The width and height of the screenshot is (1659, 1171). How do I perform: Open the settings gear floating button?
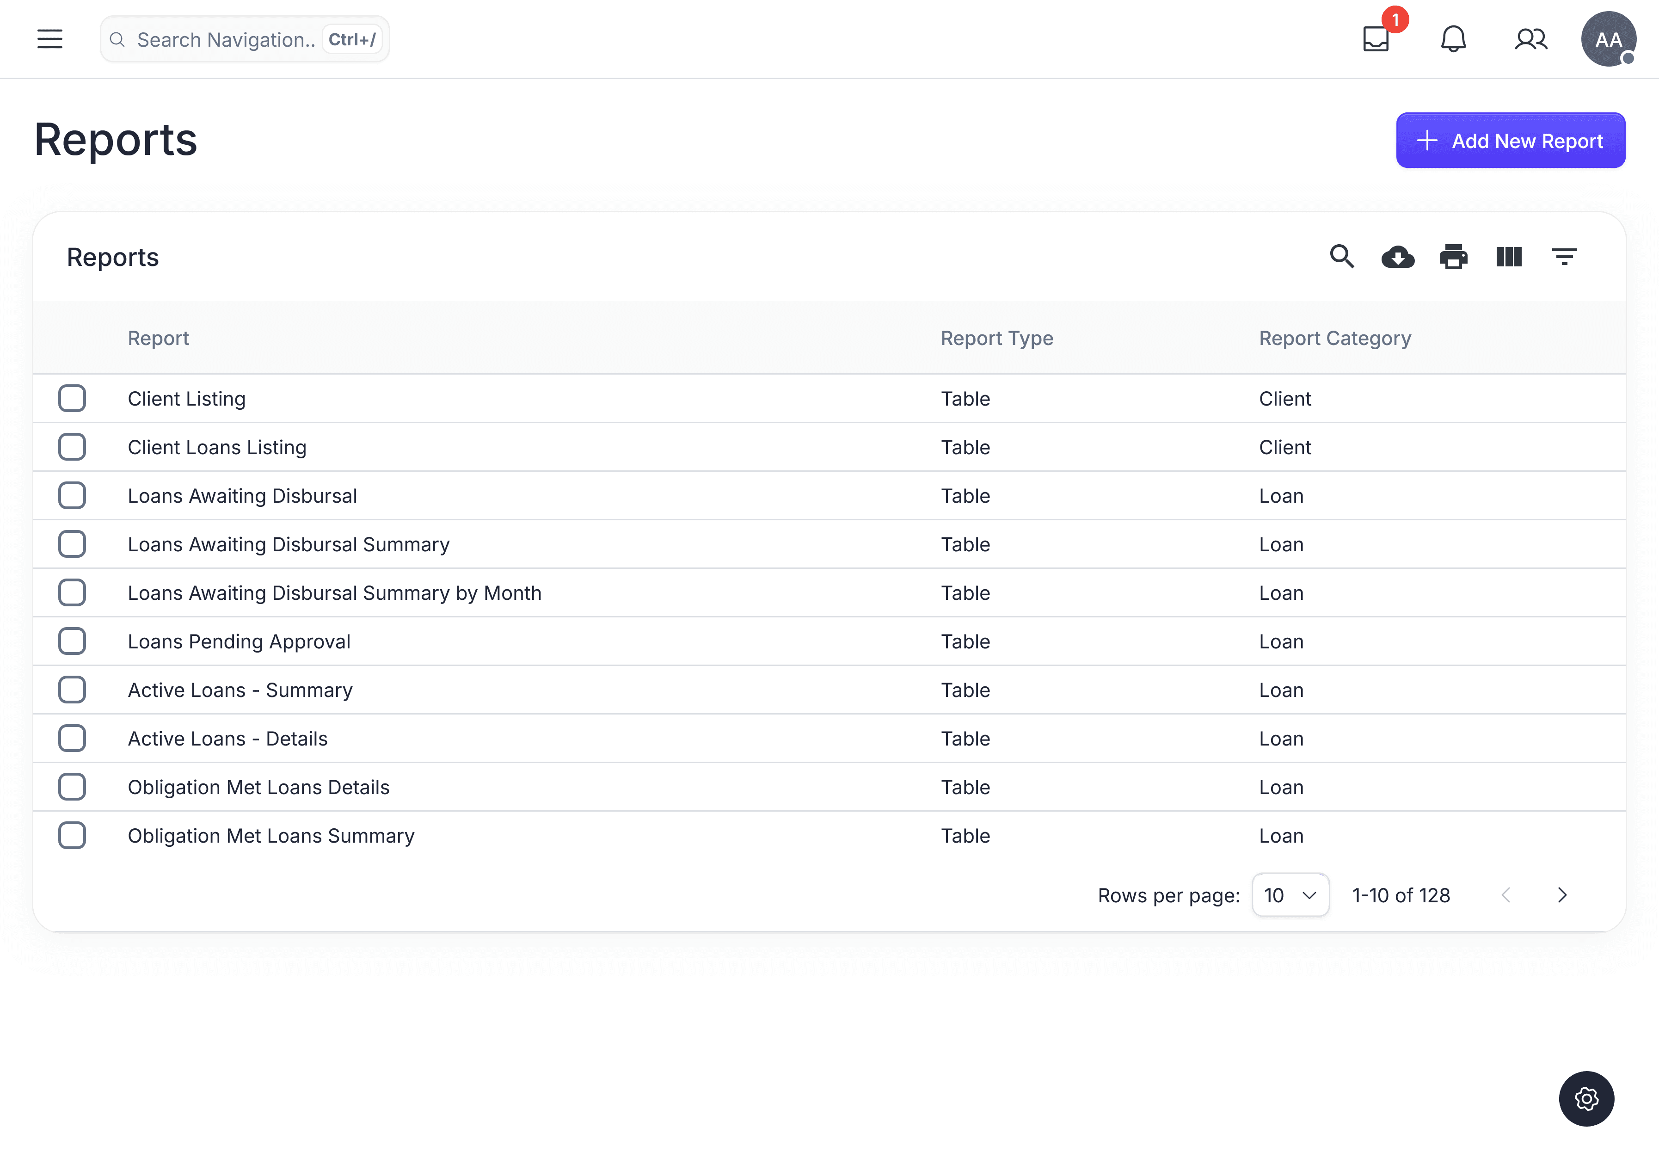click(1586, 1099)
